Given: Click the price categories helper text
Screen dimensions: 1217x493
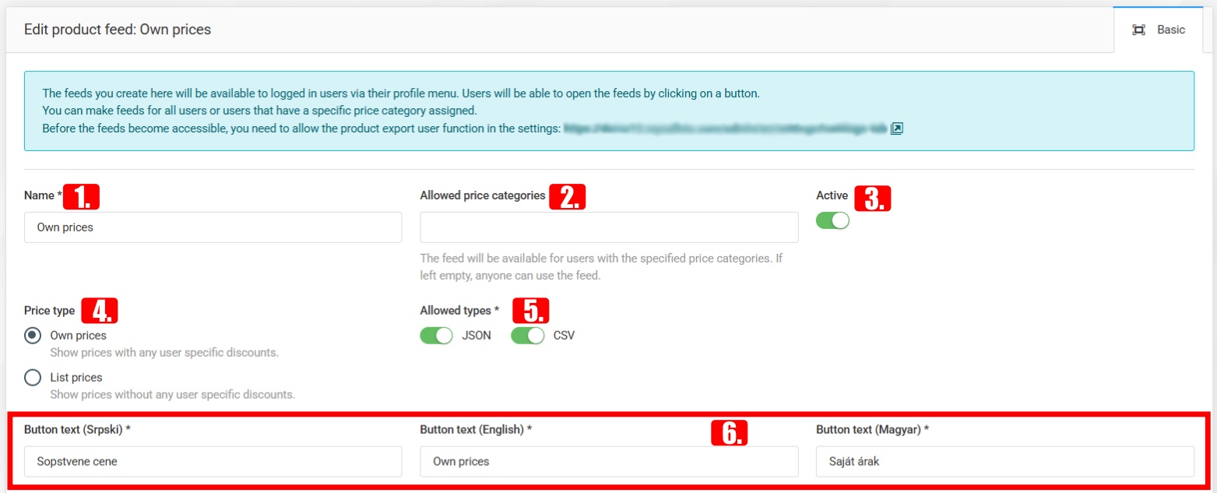Looking at the screenshot, I should click(601, 266).
